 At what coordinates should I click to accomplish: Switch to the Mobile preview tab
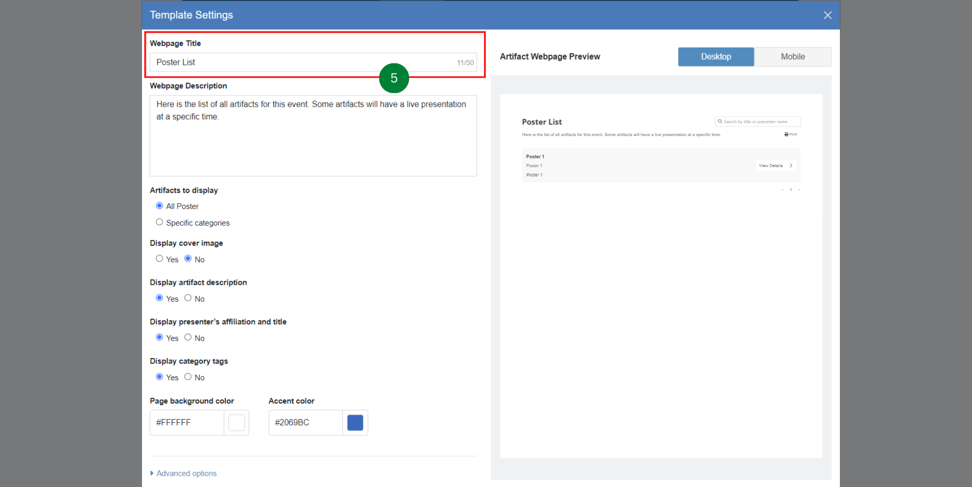coord(792,57)
